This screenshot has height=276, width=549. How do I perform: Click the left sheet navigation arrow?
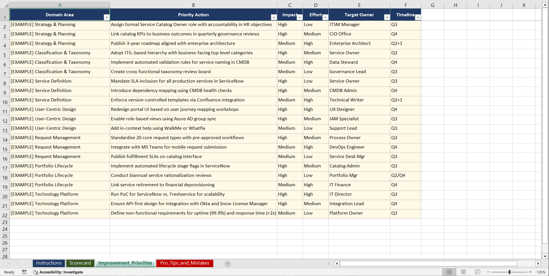(9, 263)
